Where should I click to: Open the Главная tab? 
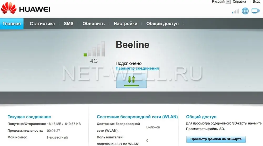click(x=12, y=24)
